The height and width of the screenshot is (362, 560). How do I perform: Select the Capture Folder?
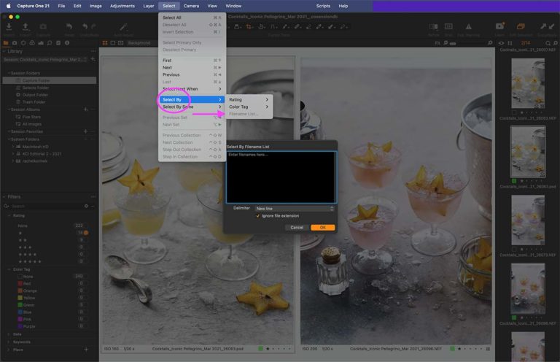50,80
